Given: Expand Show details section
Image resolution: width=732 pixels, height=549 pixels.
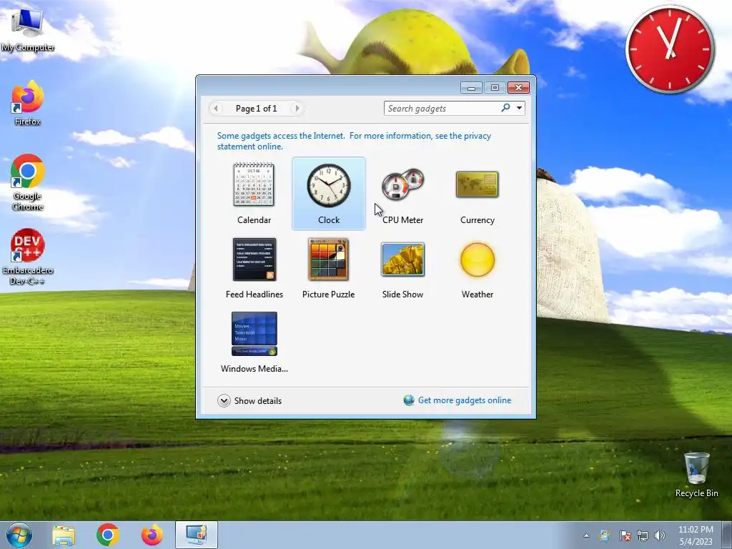Looking at the screenshot, I should pyautogui.click(x=249, y=400).
